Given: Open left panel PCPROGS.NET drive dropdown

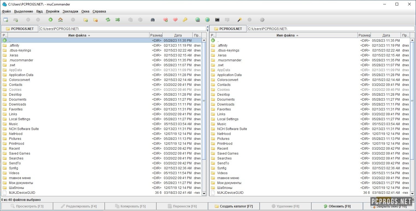Looking at the screenshot, I should 20,29.
